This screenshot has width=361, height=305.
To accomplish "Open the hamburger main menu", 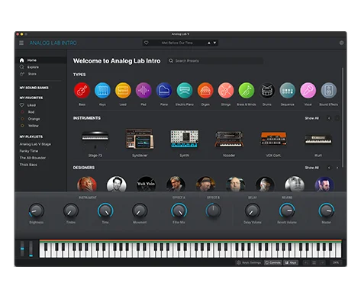I will pyautogui.click(x=21, y=43).
